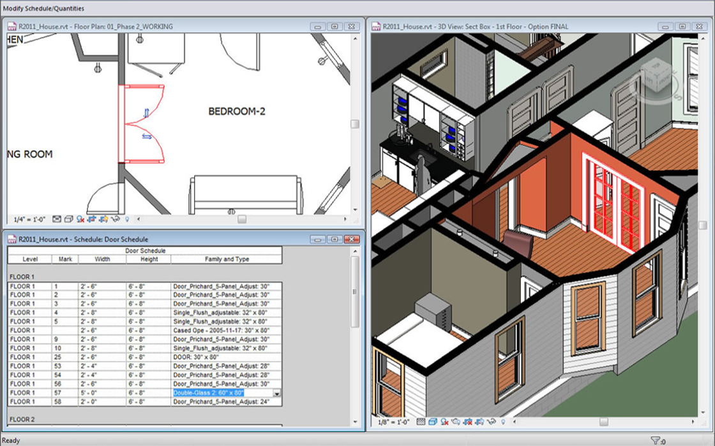Toggle shadows in the floor plan view
This screenshot has width=715, height=446.
80,219
